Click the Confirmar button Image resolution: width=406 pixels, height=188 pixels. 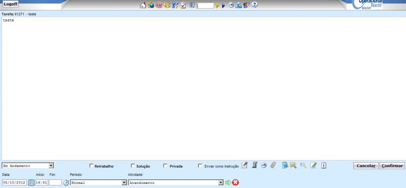click(x=392, y=166)
